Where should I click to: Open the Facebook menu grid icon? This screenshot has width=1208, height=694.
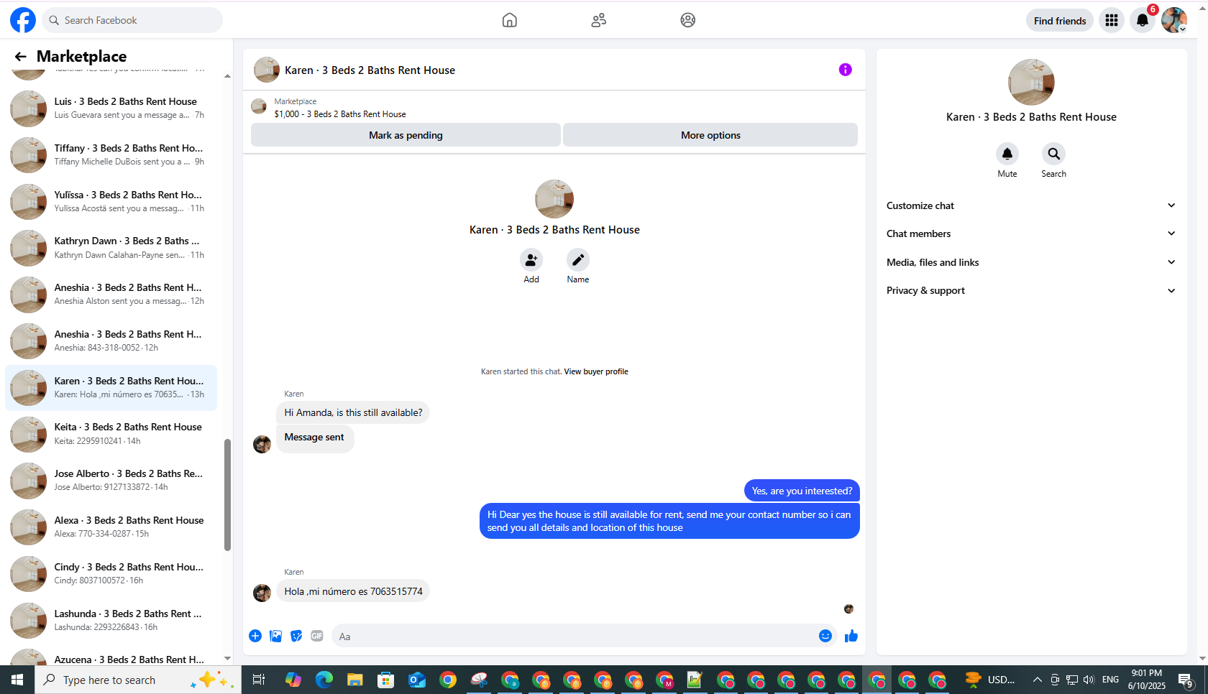click(1112, 20)
